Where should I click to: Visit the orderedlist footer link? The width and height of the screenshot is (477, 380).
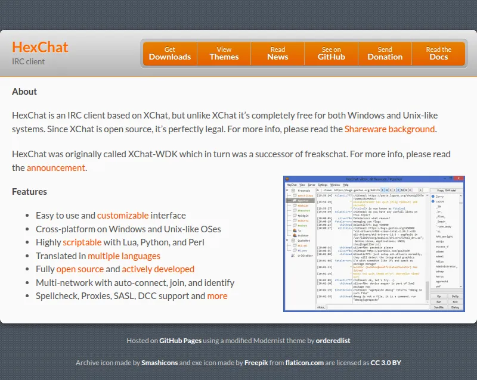(x=333, y=341)
